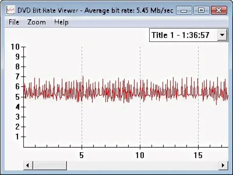The height and width of the screenshot is (175, 233).
Task: Click the x-axis label 15
Action: [198, 155]
